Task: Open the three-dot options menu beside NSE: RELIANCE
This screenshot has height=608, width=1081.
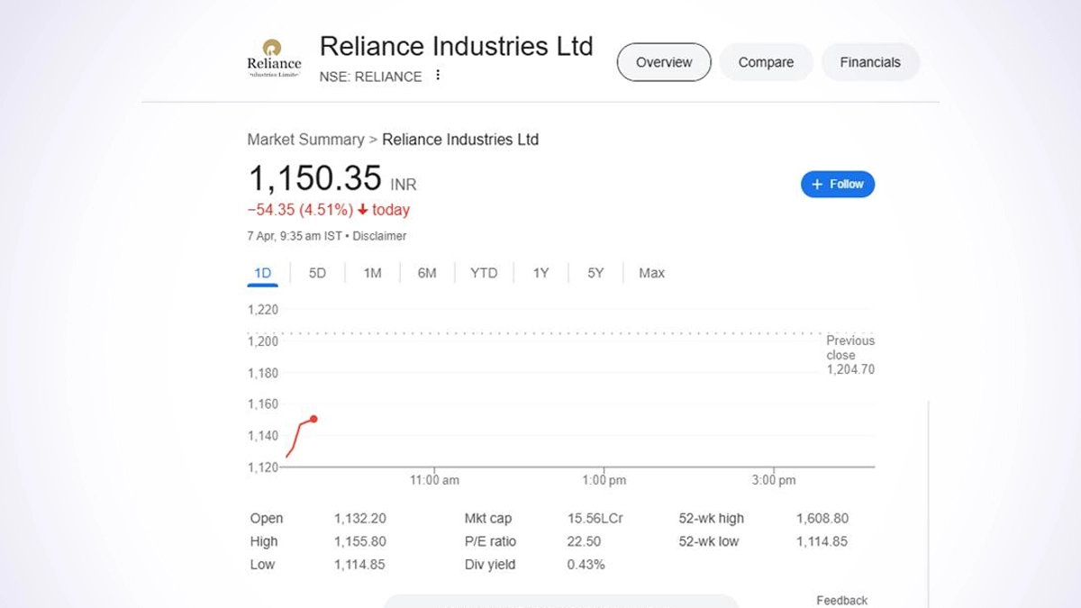Action: (438, 76)
